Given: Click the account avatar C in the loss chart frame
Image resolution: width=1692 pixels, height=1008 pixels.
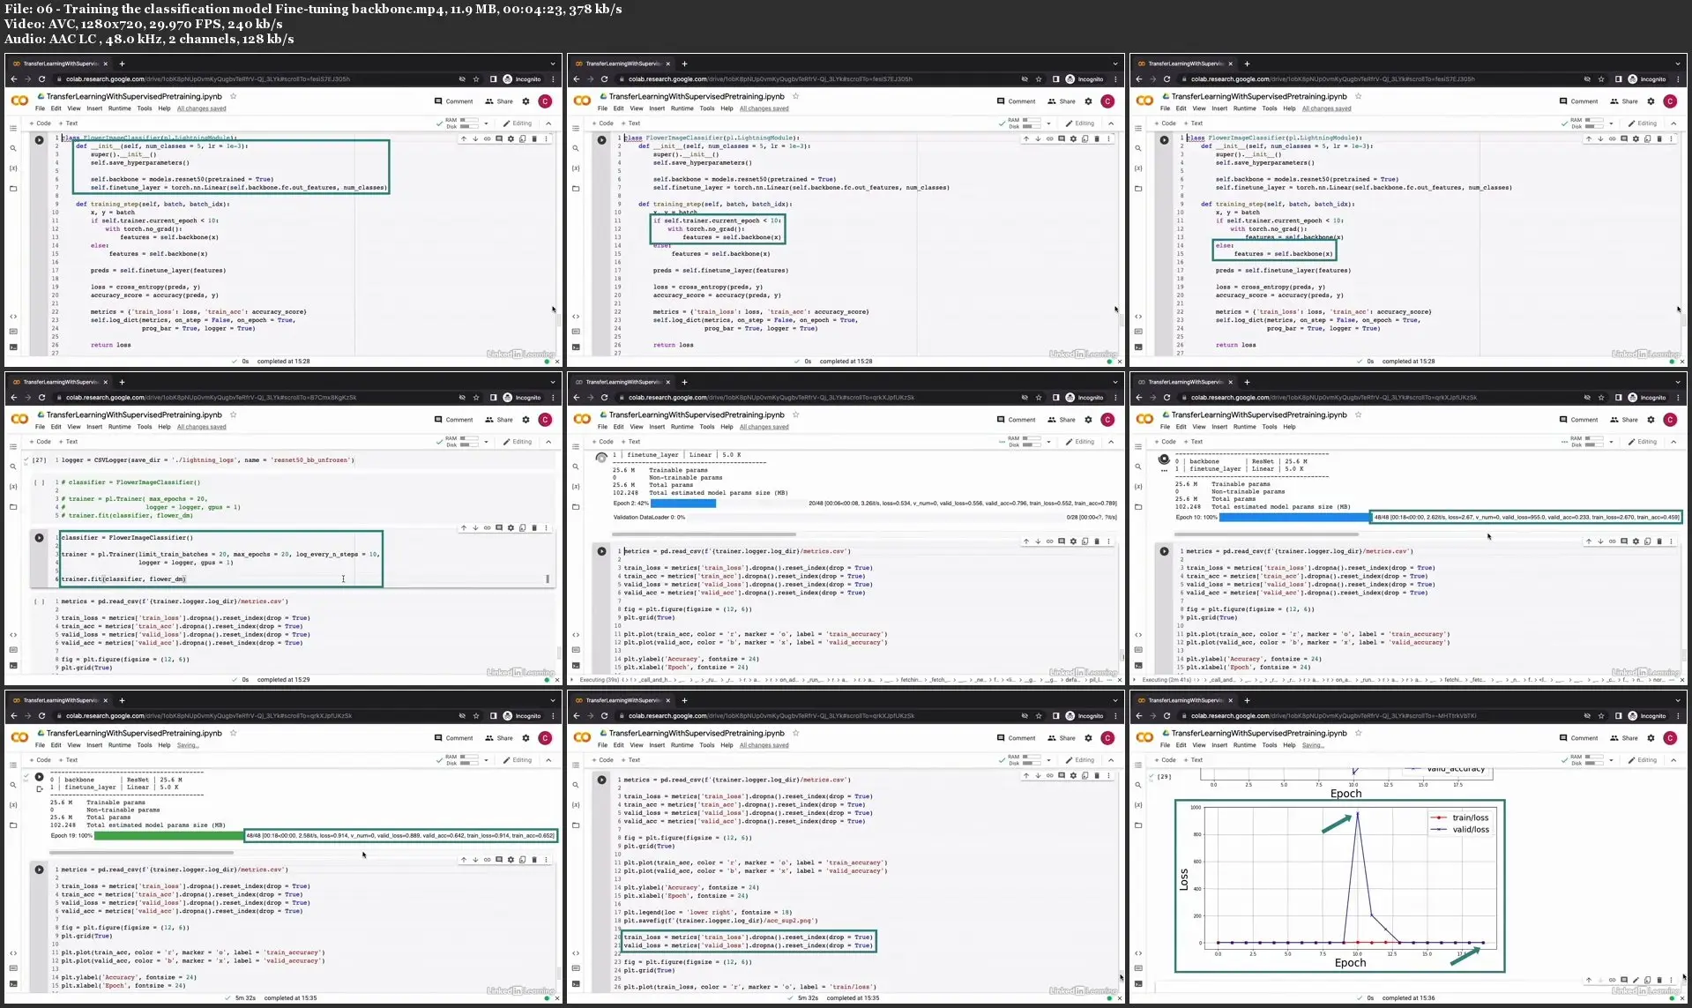Looking at the screenshot, I should tap(1670, 738).
